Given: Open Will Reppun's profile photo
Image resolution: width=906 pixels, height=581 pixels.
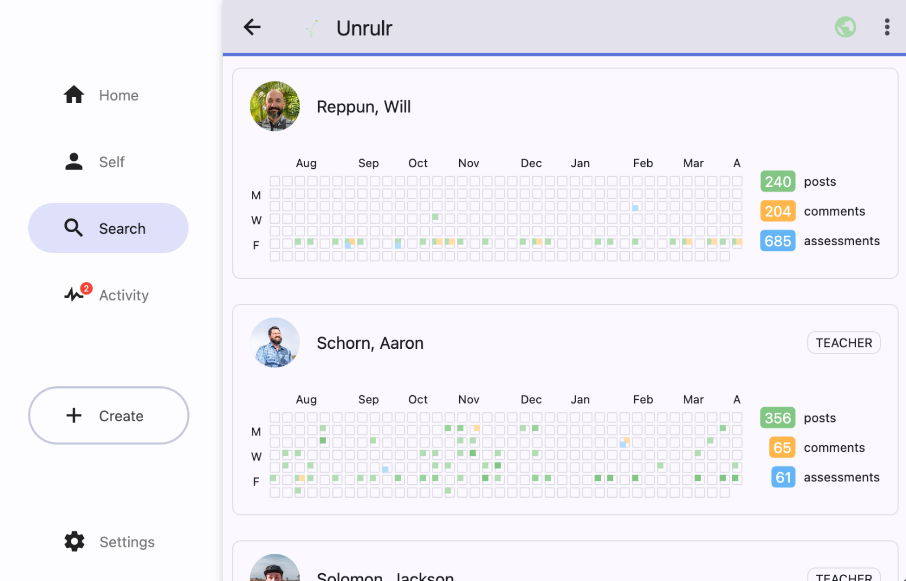Looking at the screenshot, I should [275, 106].
